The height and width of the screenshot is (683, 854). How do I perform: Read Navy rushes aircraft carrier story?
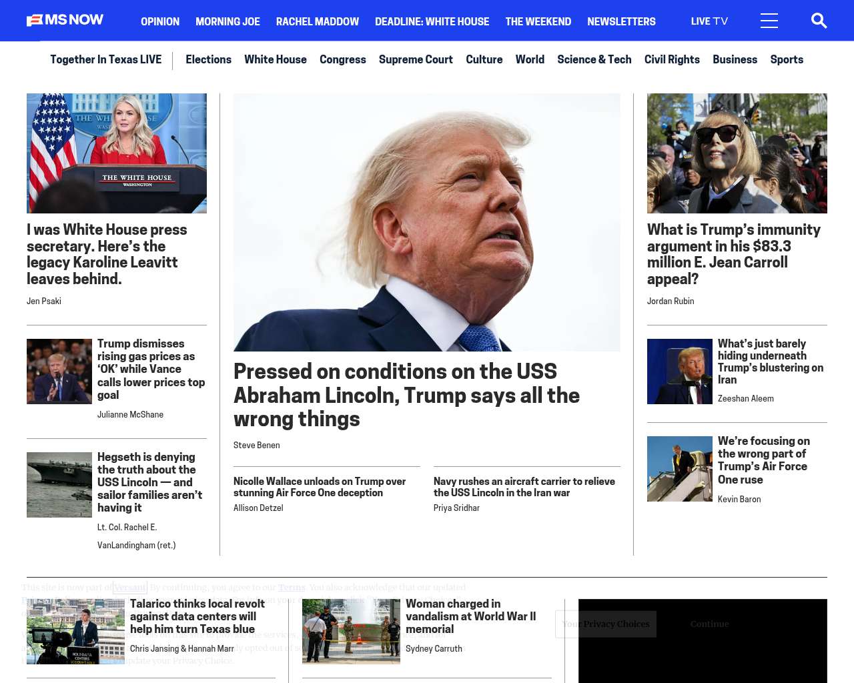click(x=524, y=487)
